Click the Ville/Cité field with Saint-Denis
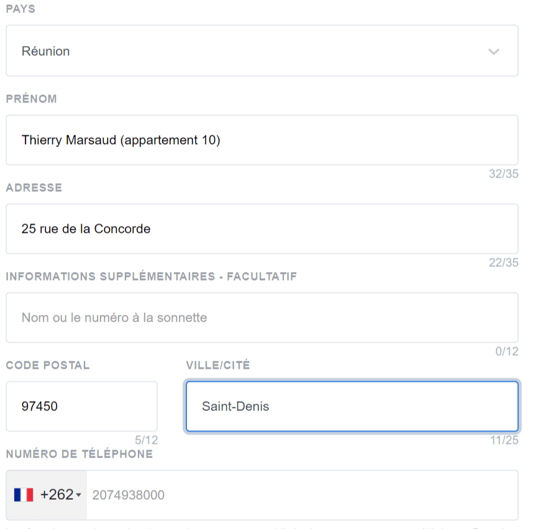This screenshot has height=529, width=533. click(352, 407)
